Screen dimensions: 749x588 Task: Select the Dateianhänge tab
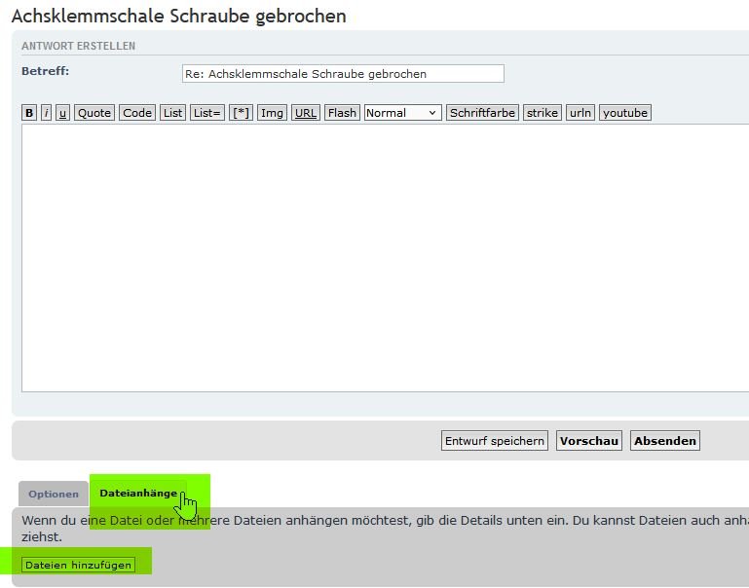137,494
